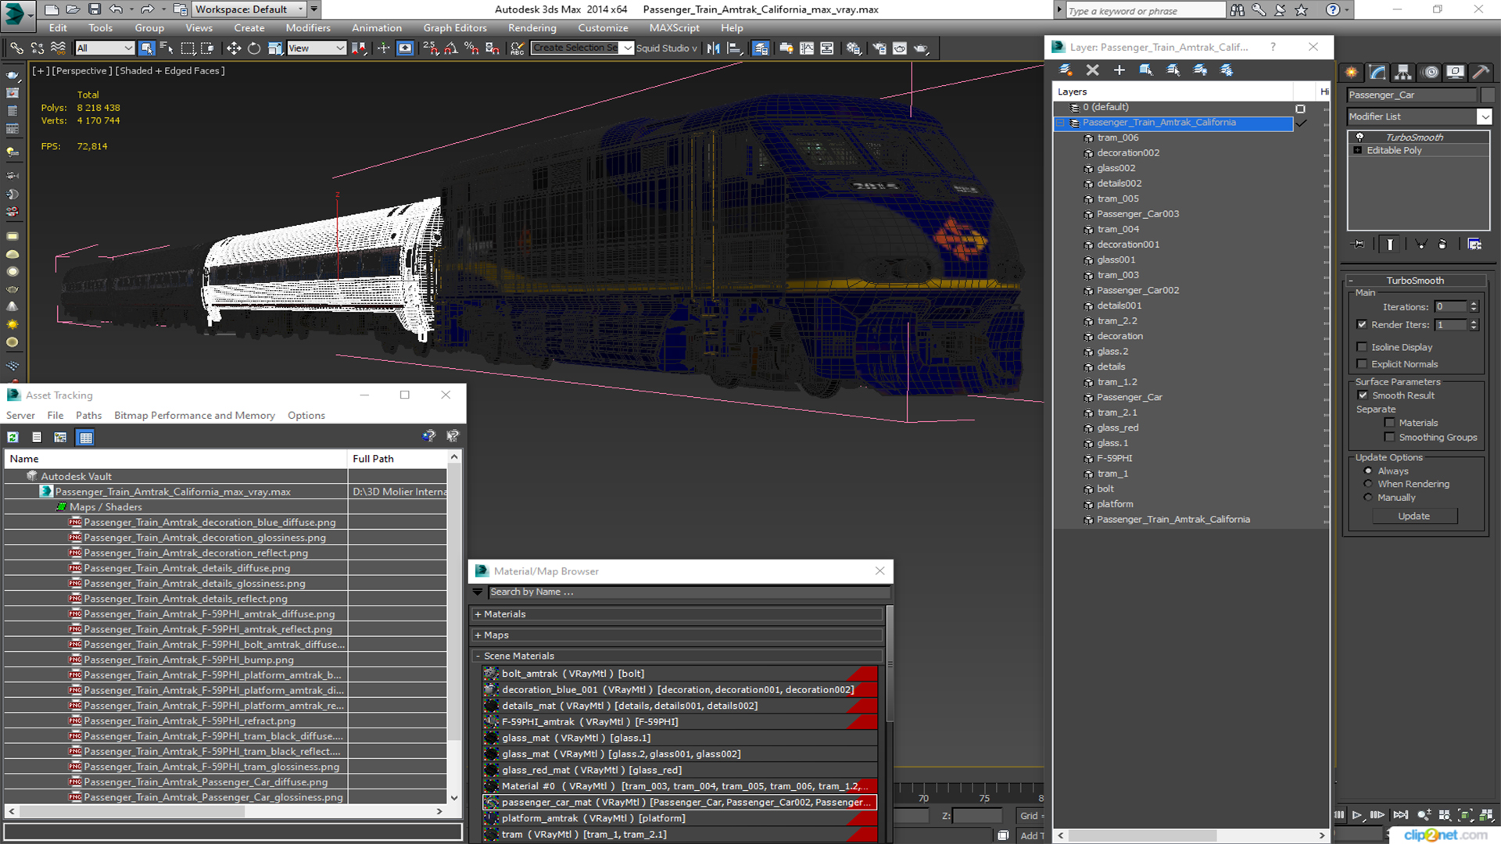Open Create Selection Set dropdown arrow
This screenshot has height=844, width=1501.
pyautogui.click(x=627, y=48)
